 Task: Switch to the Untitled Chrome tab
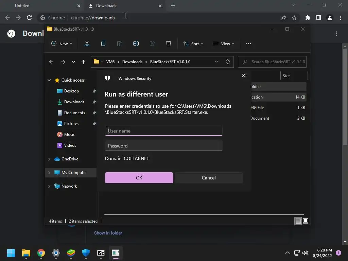(41, 6)
